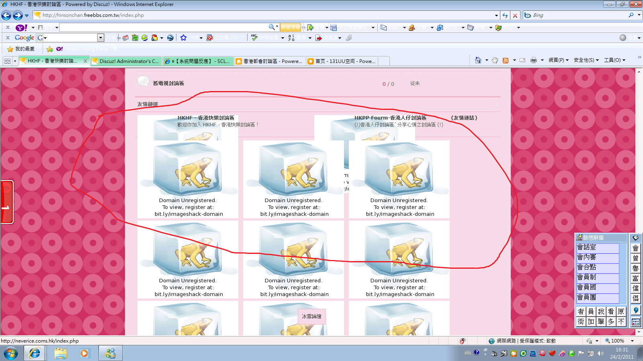
Task: Click the Yahoo toolbar auction gavel icon
Action: point(412,28)
